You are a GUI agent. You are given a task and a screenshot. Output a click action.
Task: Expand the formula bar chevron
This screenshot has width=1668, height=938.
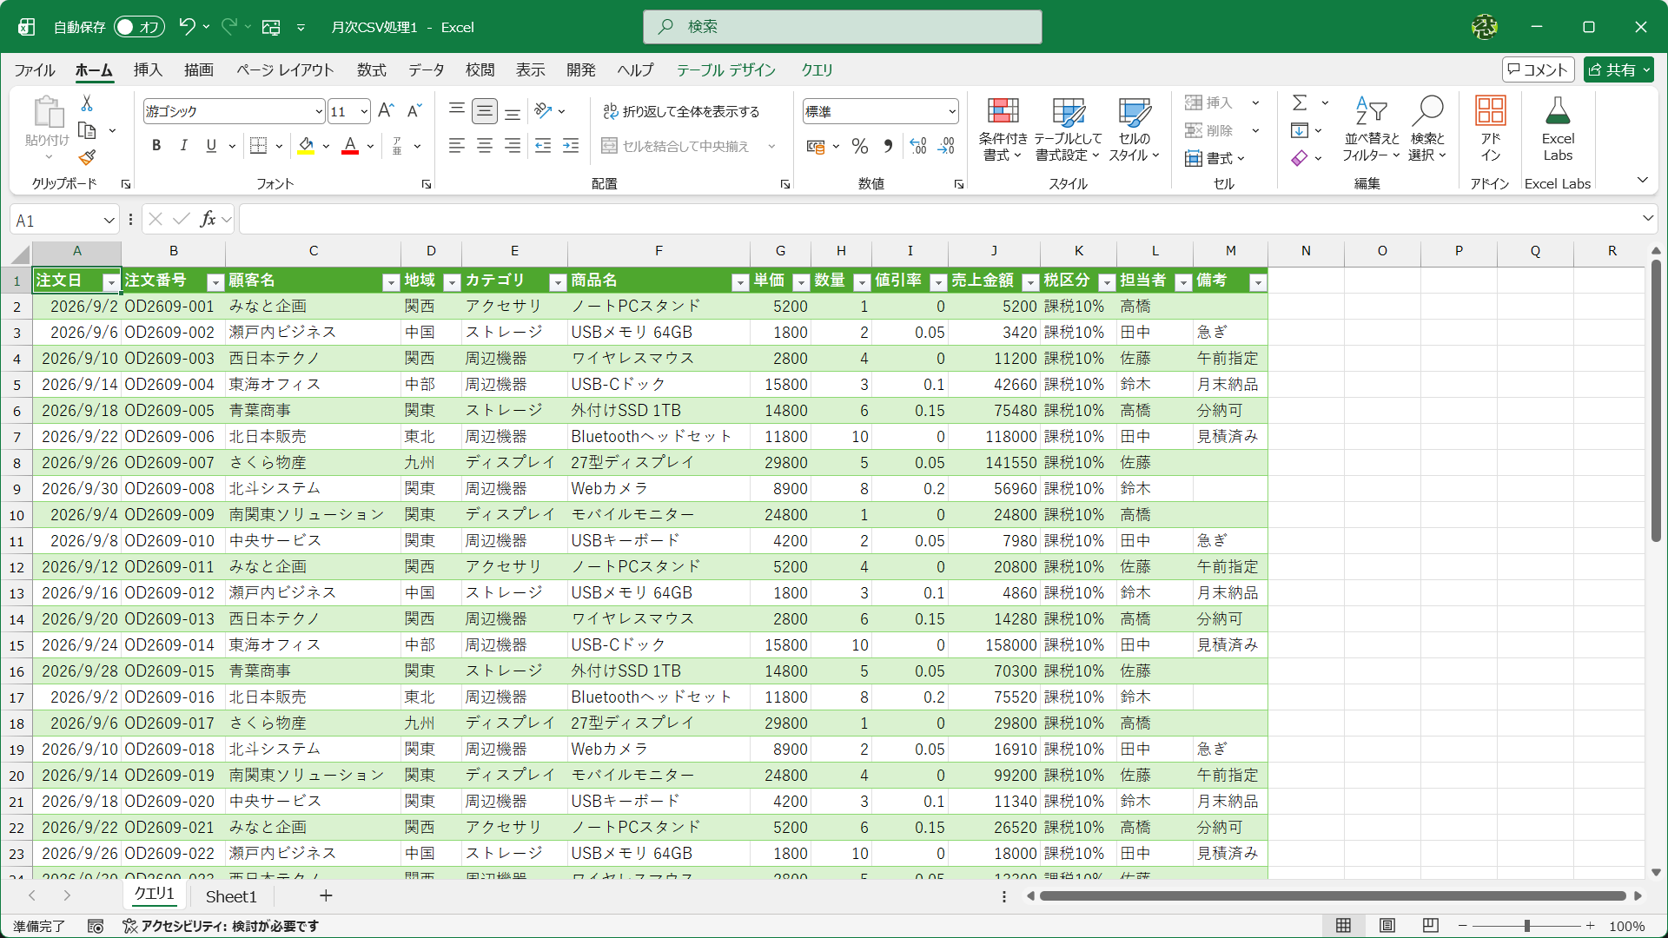pos(1648,219)
